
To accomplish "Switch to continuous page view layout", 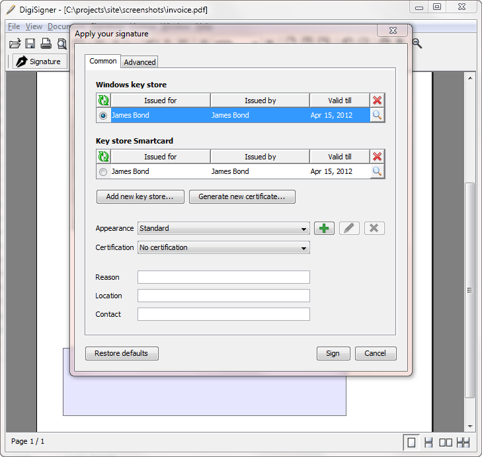I will [428, 442].
